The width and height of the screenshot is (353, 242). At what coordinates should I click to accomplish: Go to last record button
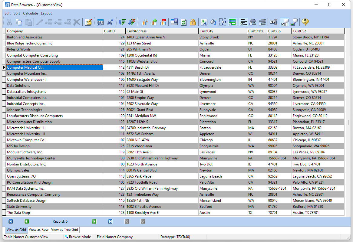click(x=110, y=221)
